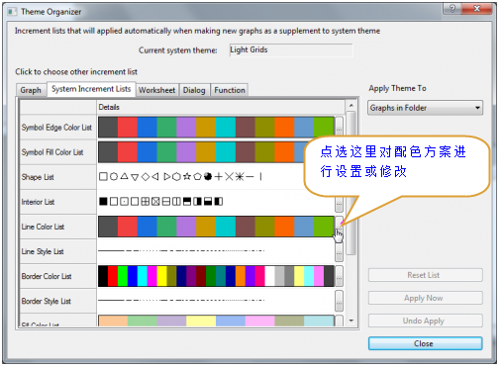This screenshot has height=369, width=501.
Task: Open the Worksheet tab
Action: click(157, 90)
